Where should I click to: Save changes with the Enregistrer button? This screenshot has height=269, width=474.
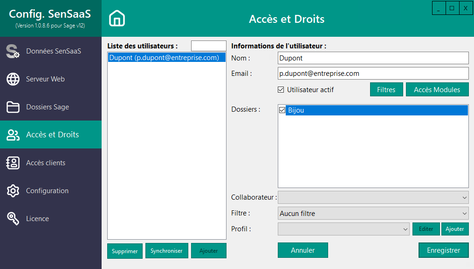click(x=443, y=250)
